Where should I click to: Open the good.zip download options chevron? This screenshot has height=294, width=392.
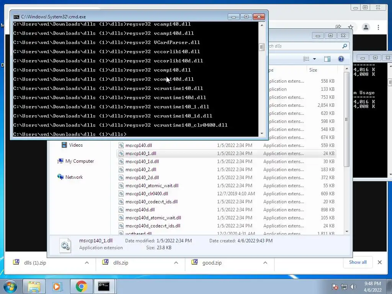point(265,263)
